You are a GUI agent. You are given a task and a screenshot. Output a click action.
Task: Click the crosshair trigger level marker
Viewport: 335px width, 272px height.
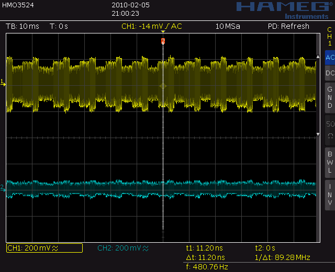click(163, 86)
